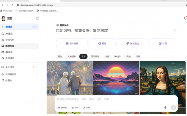The height and width of the screenshot is (116, 187).
Task: Click the 区域重绘 button
Action: (132, 43)
